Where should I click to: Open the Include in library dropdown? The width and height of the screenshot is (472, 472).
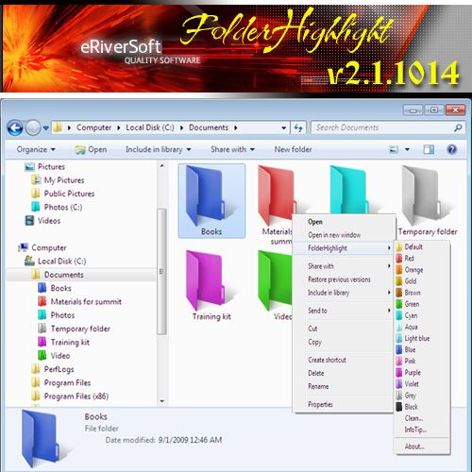click(x=159, y=149)
